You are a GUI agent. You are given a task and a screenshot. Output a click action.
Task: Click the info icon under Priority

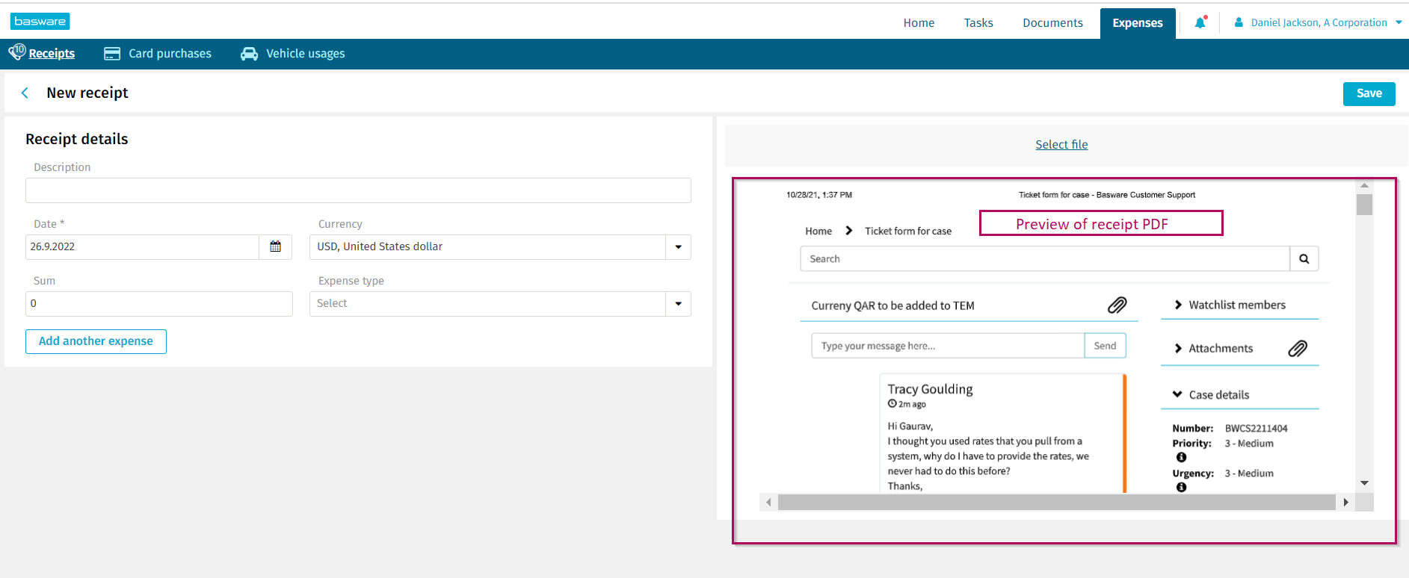(1181, 457)
